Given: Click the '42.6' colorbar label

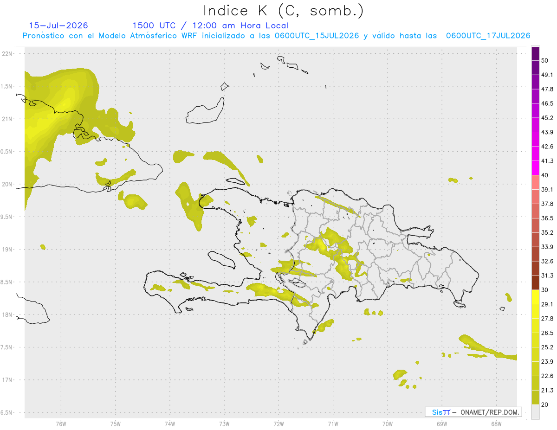Looking at the screenshot, I should coord(547,147).
